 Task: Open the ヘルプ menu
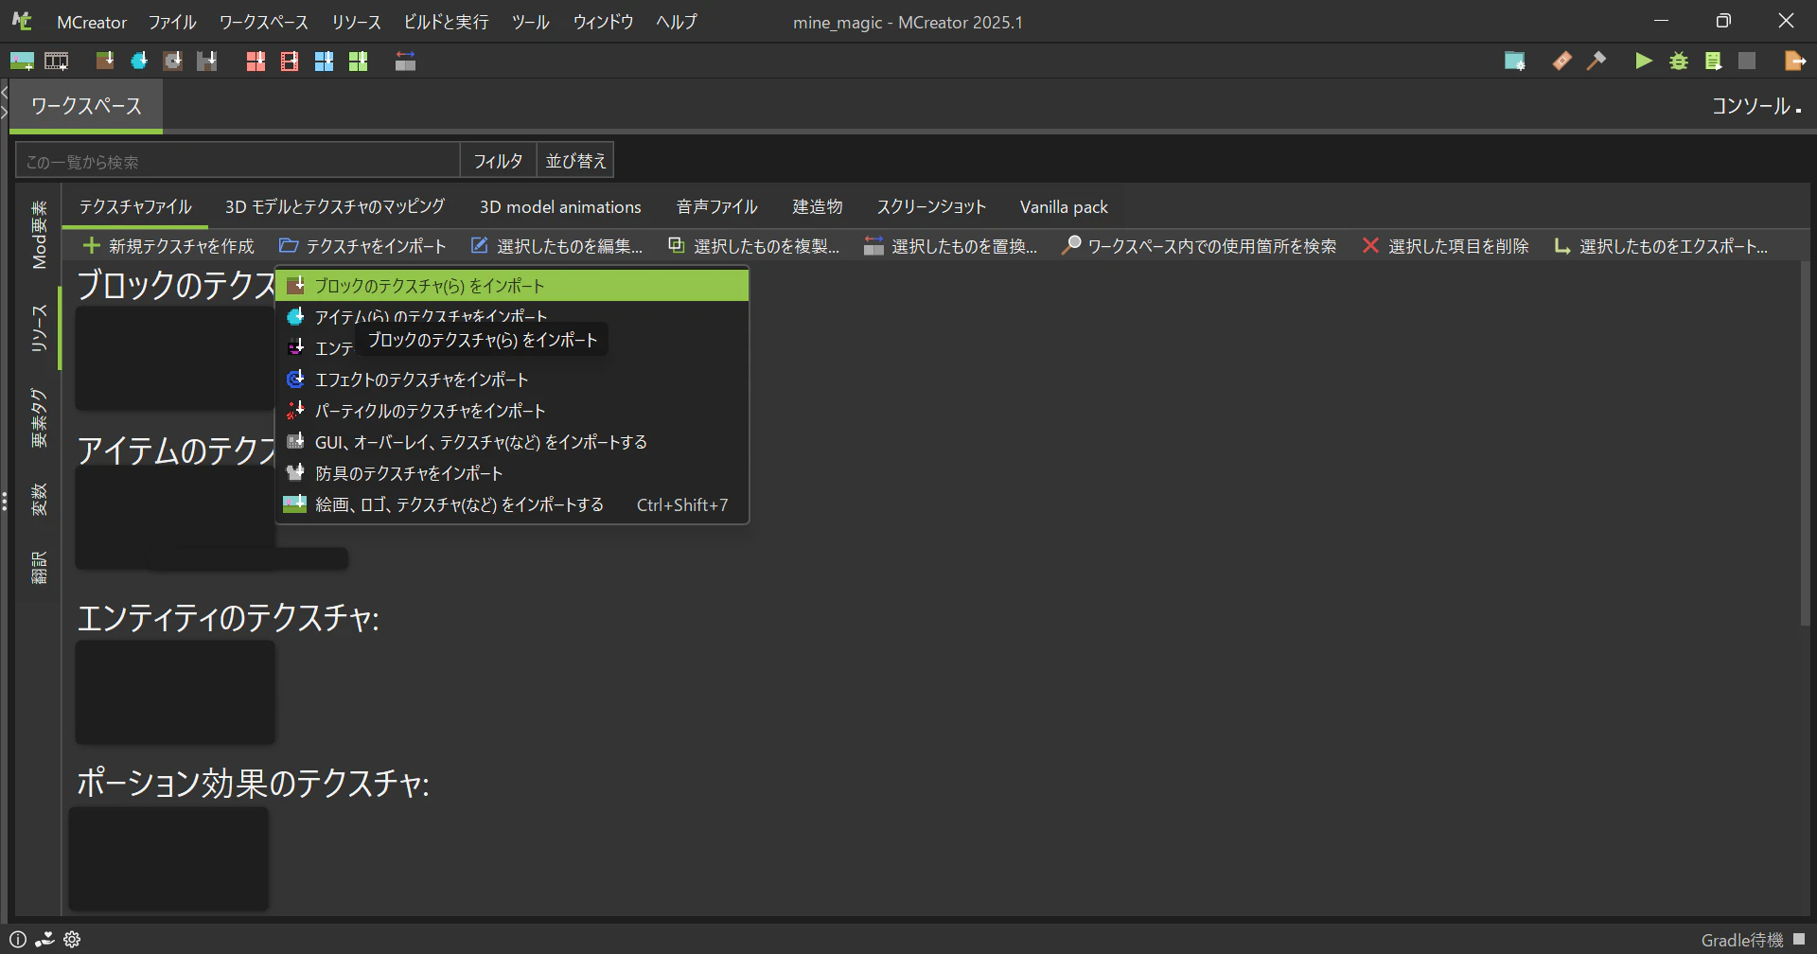click(677, 22)
